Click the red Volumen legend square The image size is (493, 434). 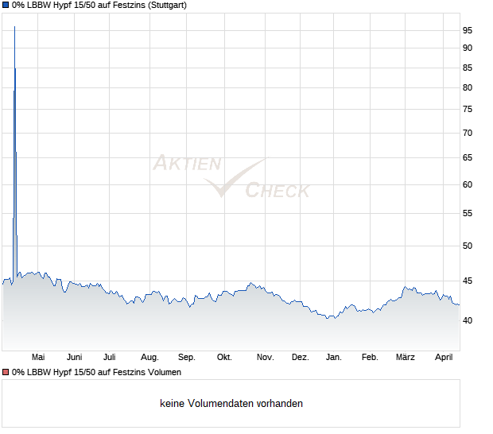[6, 372]
